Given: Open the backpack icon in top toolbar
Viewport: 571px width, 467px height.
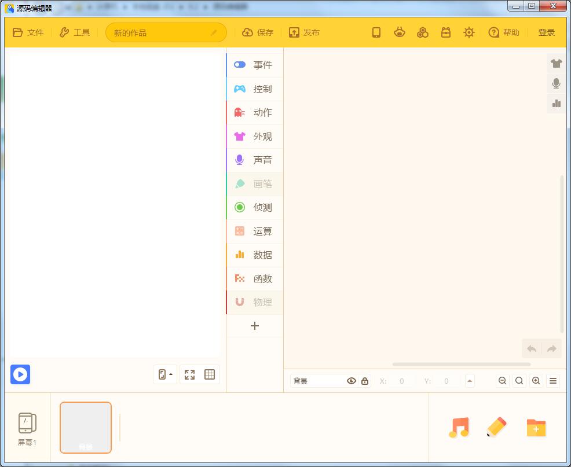Looking at the screenshot, I should click(x=446, y=32).
